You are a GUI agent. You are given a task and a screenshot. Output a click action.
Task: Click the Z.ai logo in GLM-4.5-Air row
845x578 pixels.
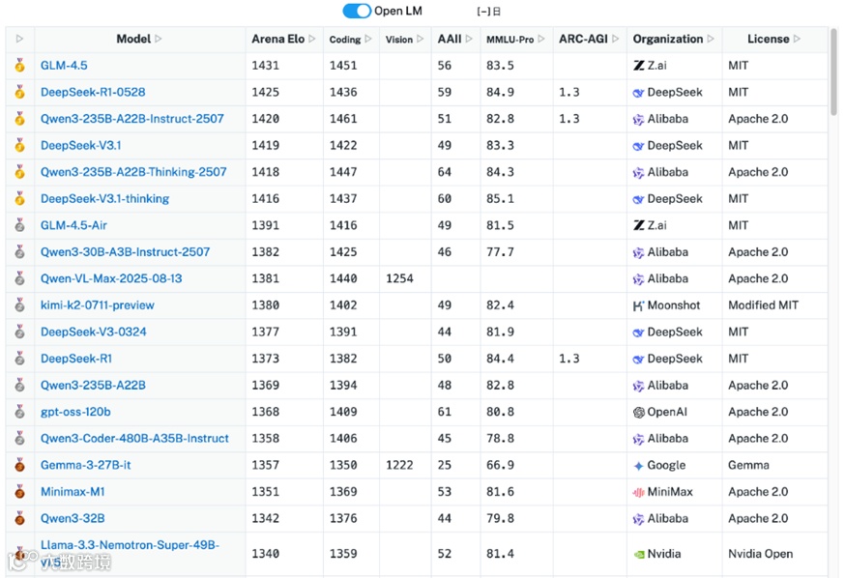click(639, 226)
